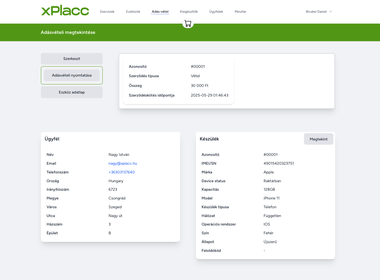
Task: Open the Eszköz adatlap button
Action: [x=72, y=92]
